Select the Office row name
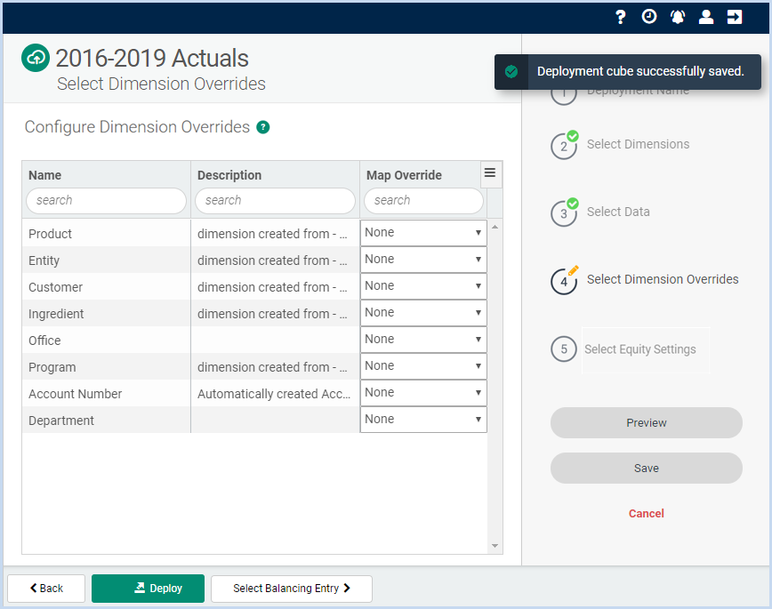The width and height of the screenshot is (772, 609). coord(44,341)
